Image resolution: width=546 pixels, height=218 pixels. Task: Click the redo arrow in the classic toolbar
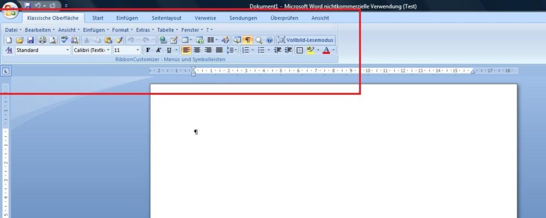coord(146,40)
